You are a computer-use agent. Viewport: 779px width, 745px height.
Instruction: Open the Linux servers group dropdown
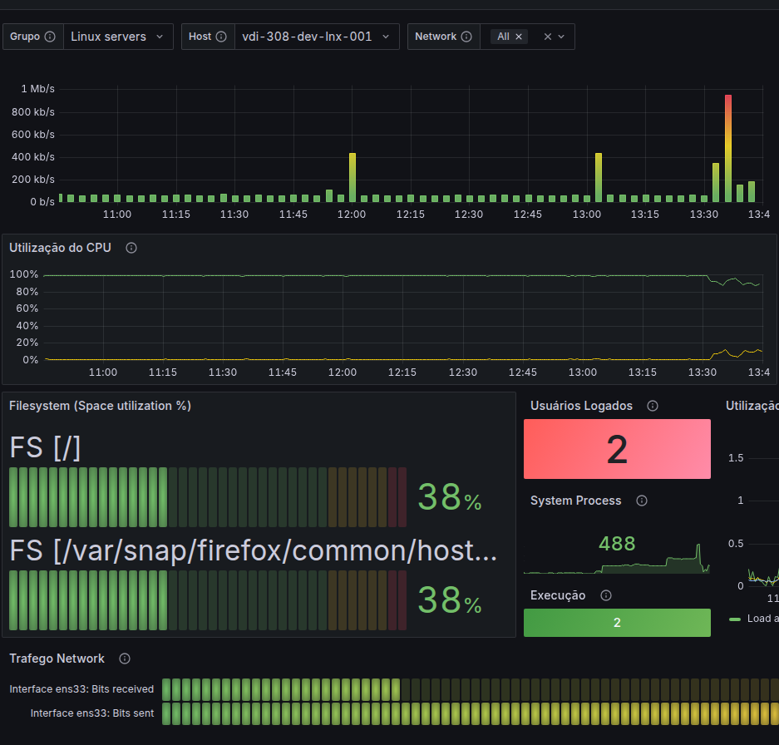[118, 37]
